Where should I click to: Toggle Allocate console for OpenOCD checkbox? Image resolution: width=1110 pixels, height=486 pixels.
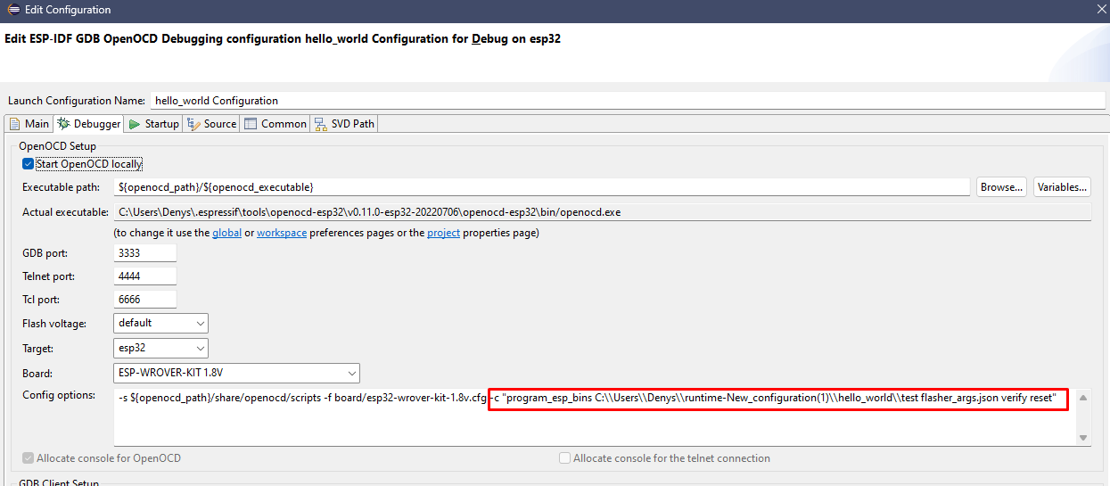(29, 458)
